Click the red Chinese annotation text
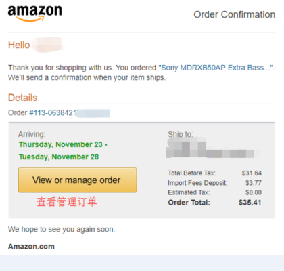 pyautogui.click(x=67, y=202)
